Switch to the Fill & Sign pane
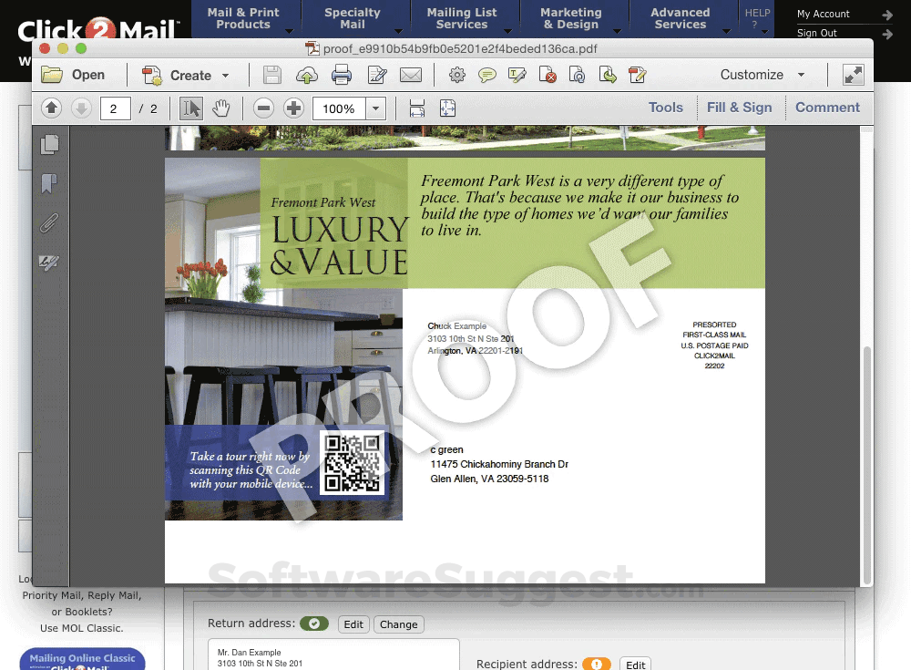The width and height of the screenshot is (911, 670). coord(740,108)
